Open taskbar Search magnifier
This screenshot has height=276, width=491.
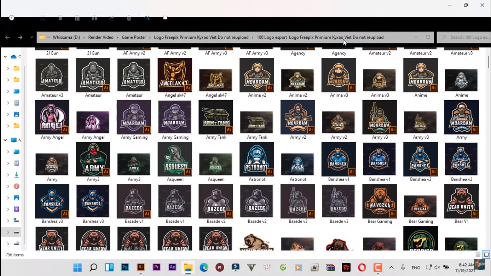click(x=93, y=267)
